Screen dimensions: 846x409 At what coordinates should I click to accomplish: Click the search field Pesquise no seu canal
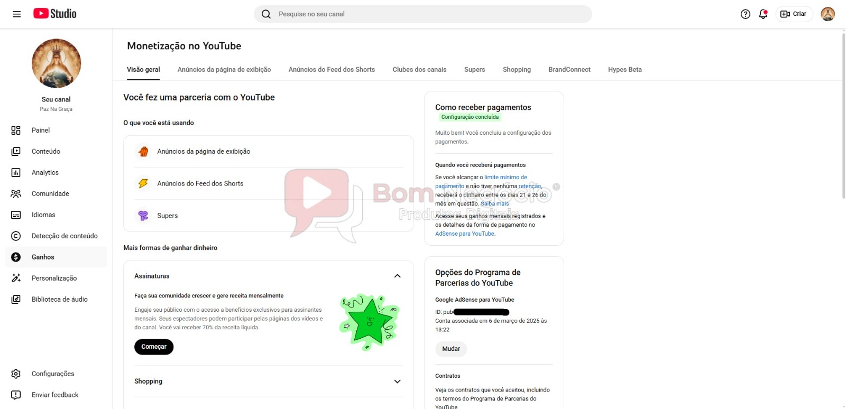click(x=423, y=14)
